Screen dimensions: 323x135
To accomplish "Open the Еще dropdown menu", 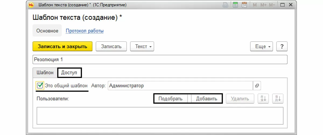I will pyautogui.click(x=261, y=46).
